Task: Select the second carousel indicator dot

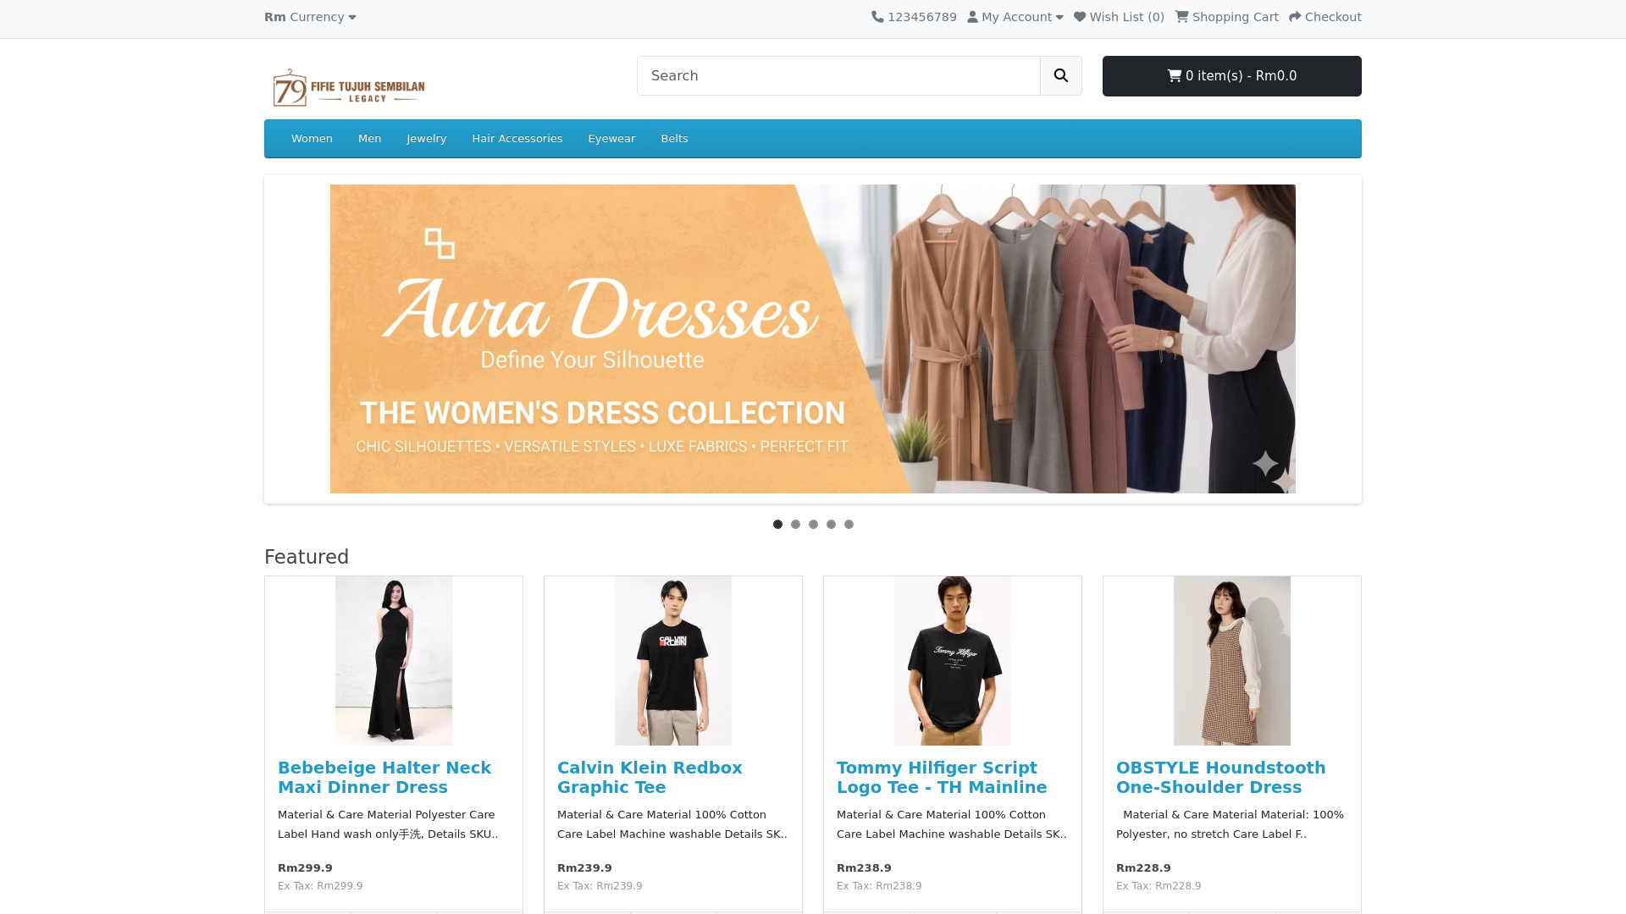Action: click(795, 525)
